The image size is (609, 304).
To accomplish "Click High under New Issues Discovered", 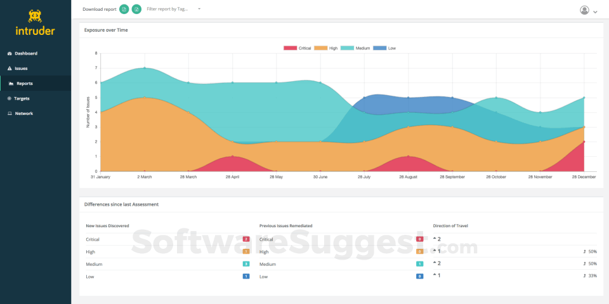I will point(91,252).
